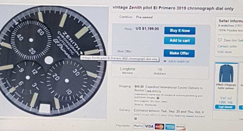Select the MasterCard payment icon
The height and width of the screenshot is (131, 243).
click(x=159, y=127)
